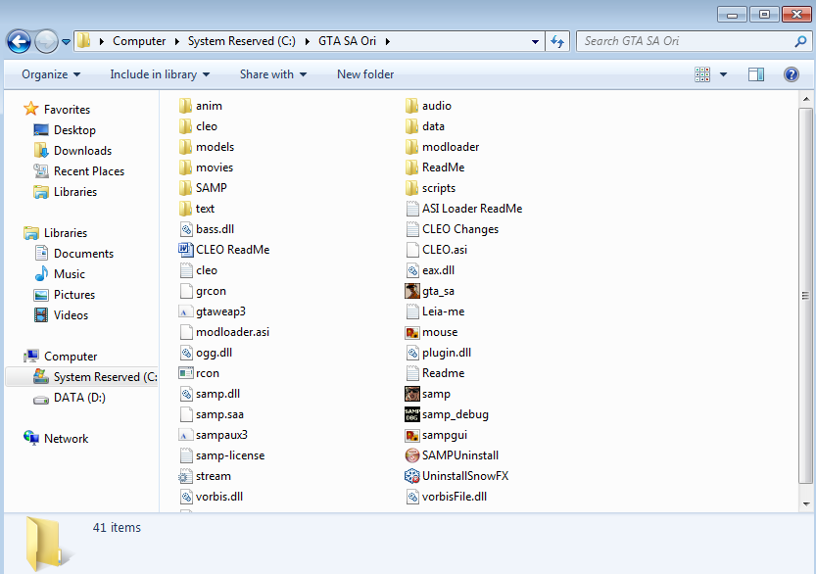This screenshot has width=816, height=574.
Task: Select Network in the navigation pane
Action: [66, 439]
